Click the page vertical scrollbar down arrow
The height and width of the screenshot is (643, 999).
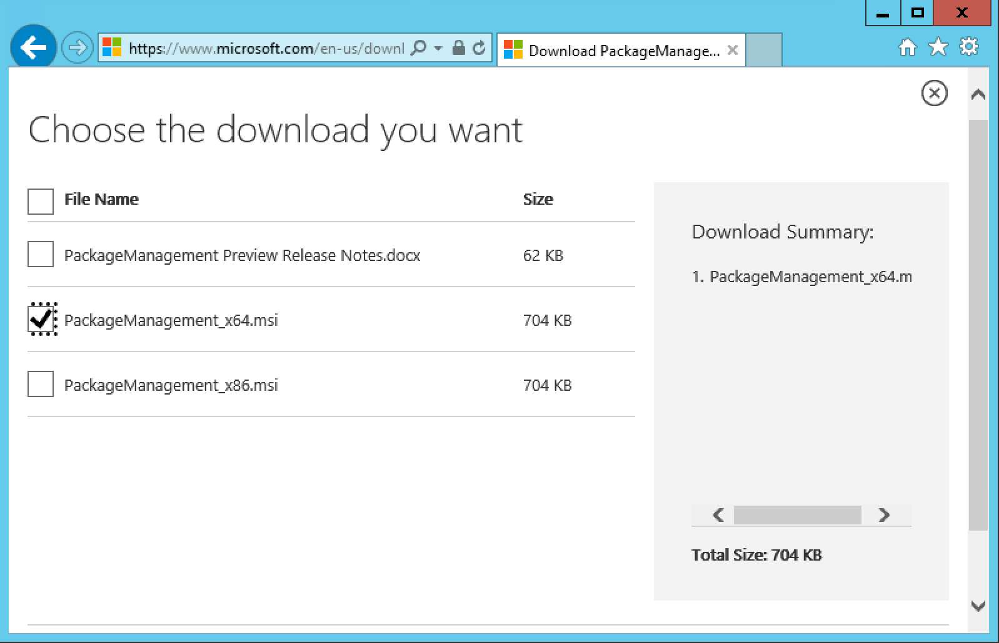(978, 605)
